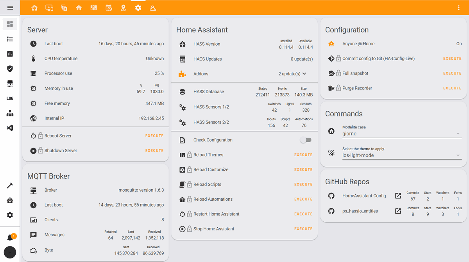469x262 pixels.
Task: Switch to the Home Assistant logo tab
Action: point(34,8)
